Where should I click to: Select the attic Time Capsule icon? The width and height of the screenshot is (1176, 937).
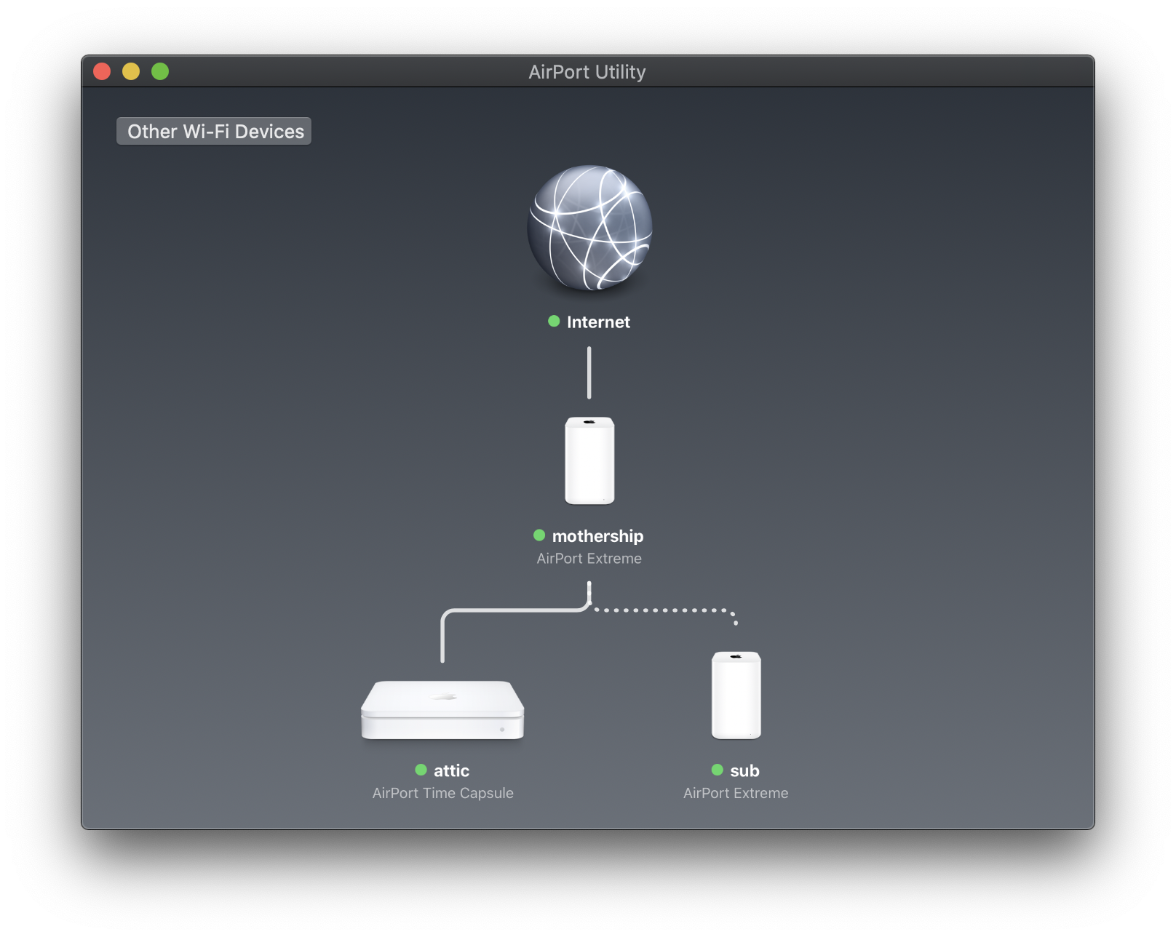442,710
